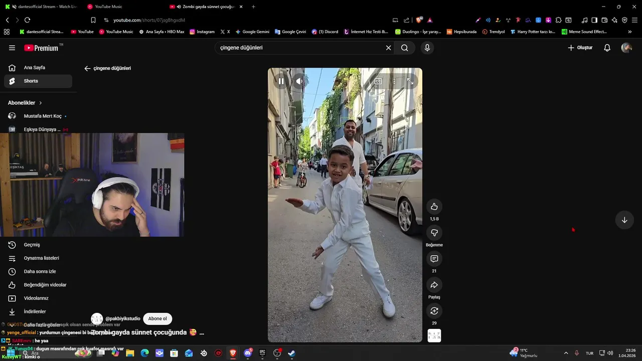
Task: Open Discord from the taskbar
Action: tap(248, 353)
